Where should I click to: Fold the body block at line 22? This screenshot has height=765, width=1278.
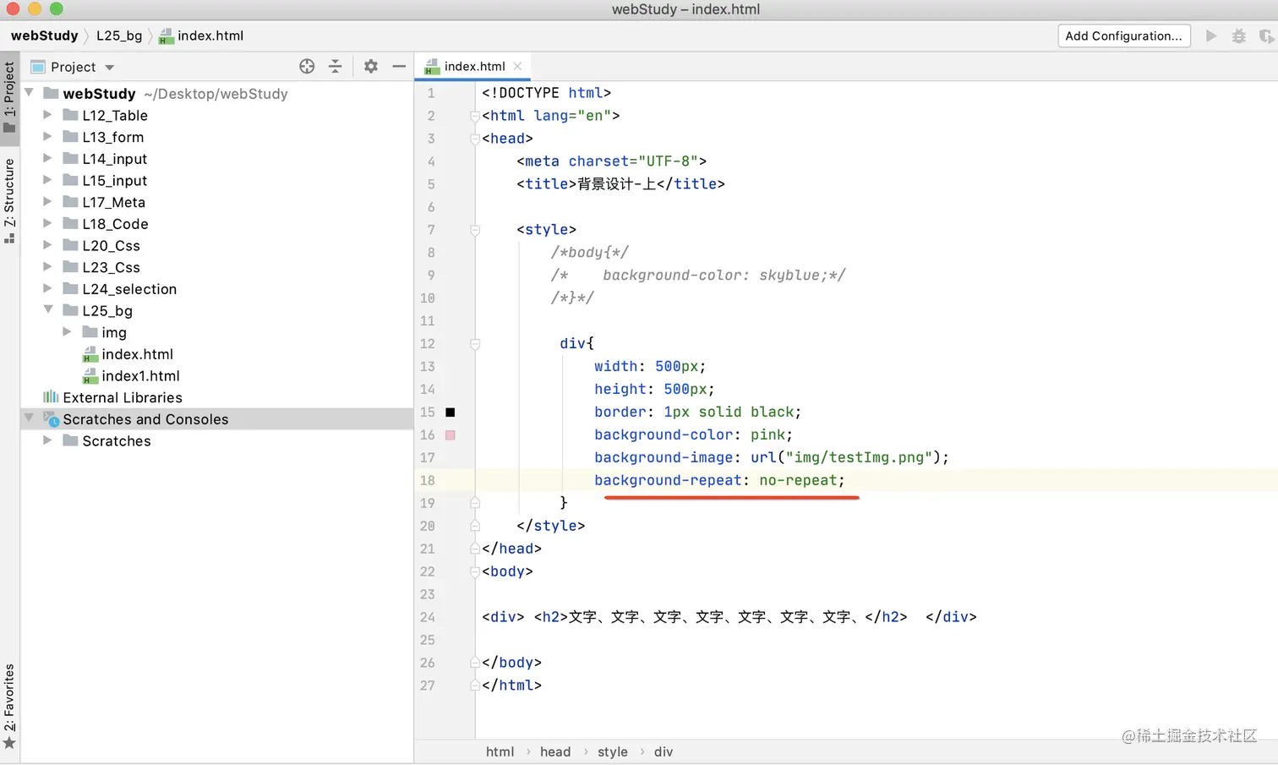pos(475,572)
